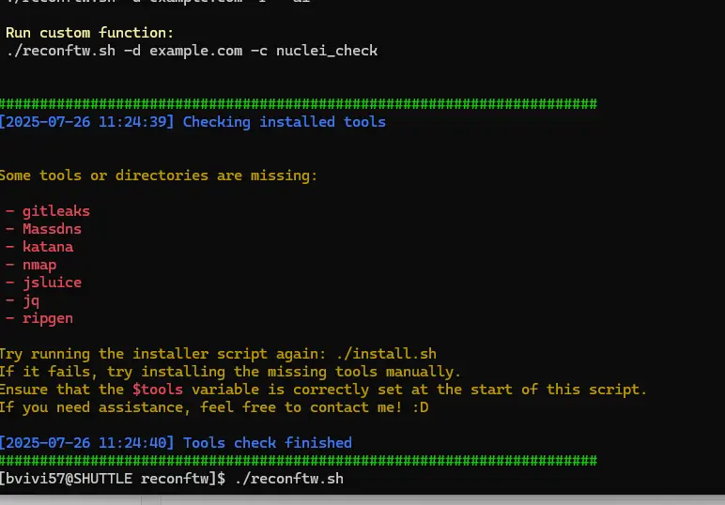Click the "nuclei_check" argument in the example command
The height and width of the screenshot is (505, 725).
pos(327,51)
